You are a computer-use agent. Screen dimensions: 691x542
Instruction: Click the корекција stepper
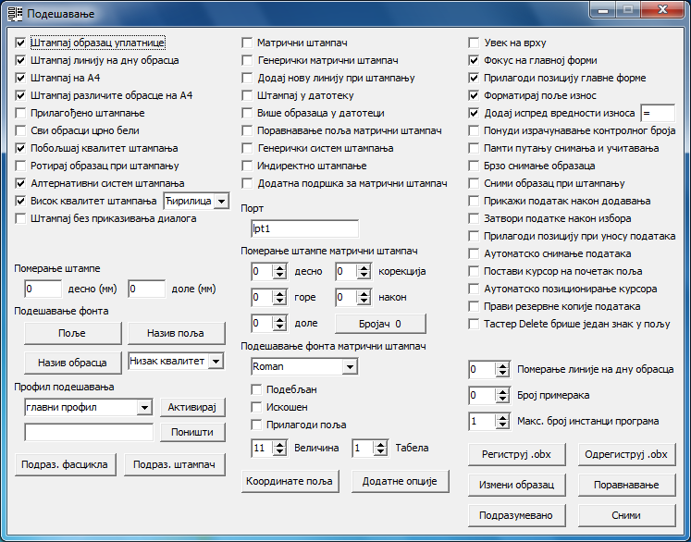[x=353, y=271]
